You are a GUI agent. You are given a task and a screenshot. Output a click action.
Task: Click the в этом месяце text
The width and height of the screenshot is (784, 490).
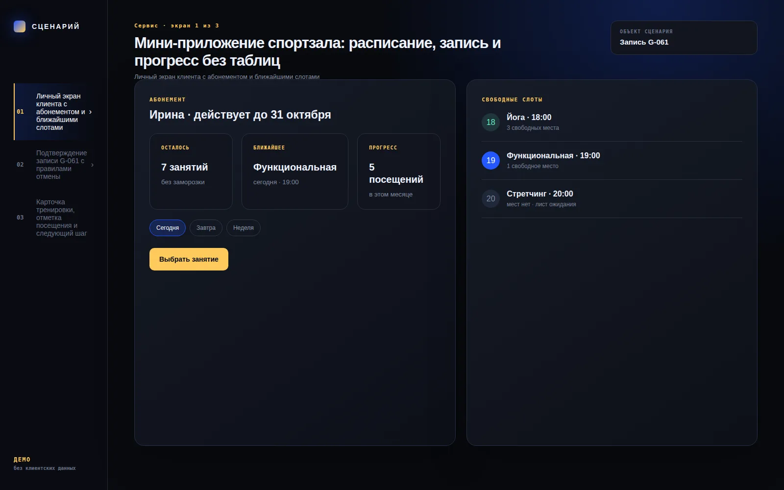click(391, 195)
